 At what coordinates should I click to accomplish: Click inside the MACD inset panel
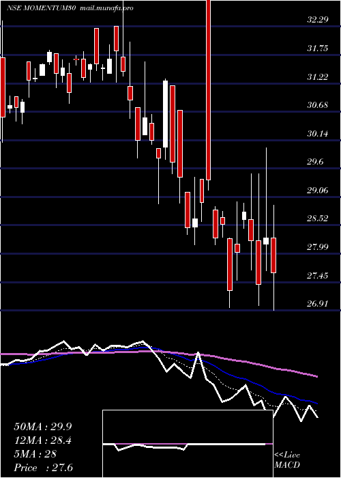pyautogui.click(x=188, y=444)
